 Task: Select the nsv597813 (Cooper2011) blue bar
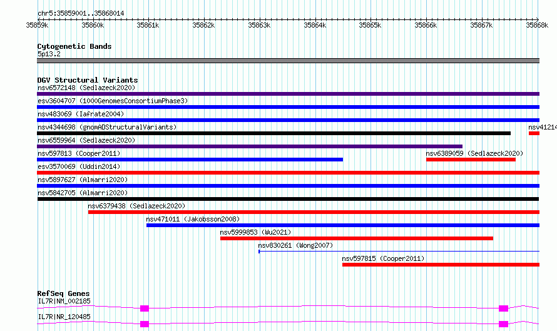pos(190,160)
